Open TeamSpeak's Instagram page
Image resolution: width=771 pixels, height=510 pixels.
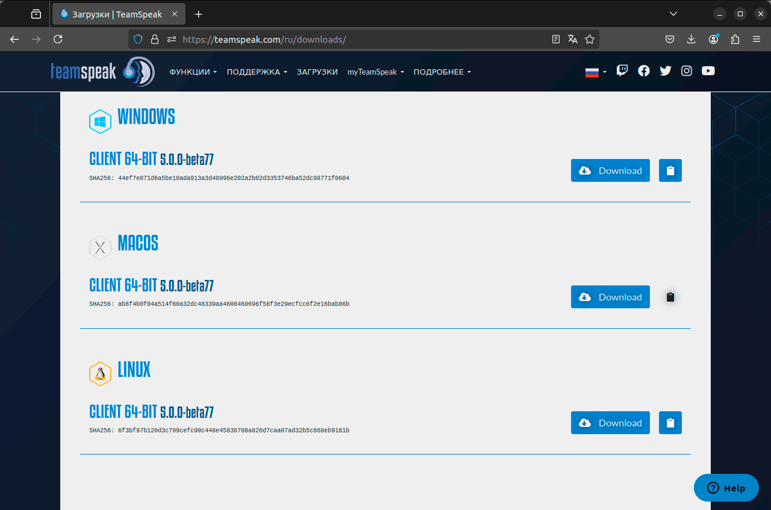(x=687, y=71)
